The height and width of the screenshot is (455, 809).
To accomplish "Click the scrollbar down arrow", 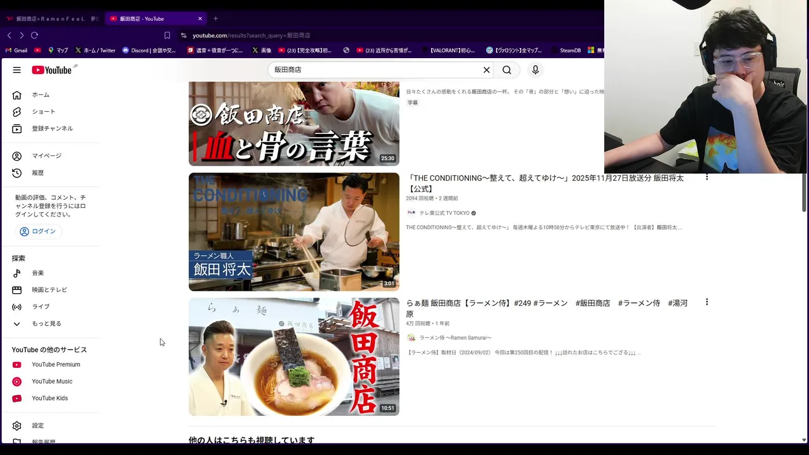I will (x=804, y=440).
